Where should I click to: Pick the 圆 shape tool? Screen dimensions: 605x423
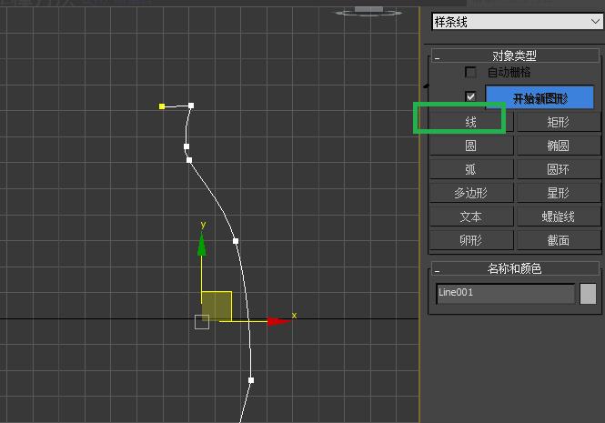[x=470, y=146]
